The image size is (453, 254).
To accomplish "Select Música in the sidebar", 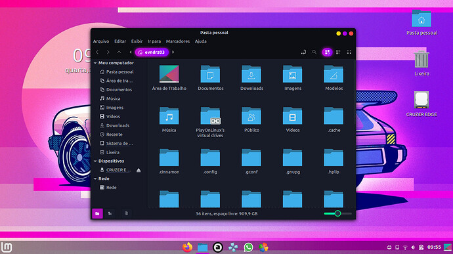I will (110, 99).
